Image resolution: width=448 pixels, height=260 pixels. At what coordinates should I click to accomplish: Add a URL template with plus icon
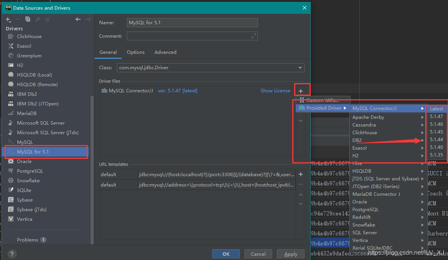(x=301, y=174)
